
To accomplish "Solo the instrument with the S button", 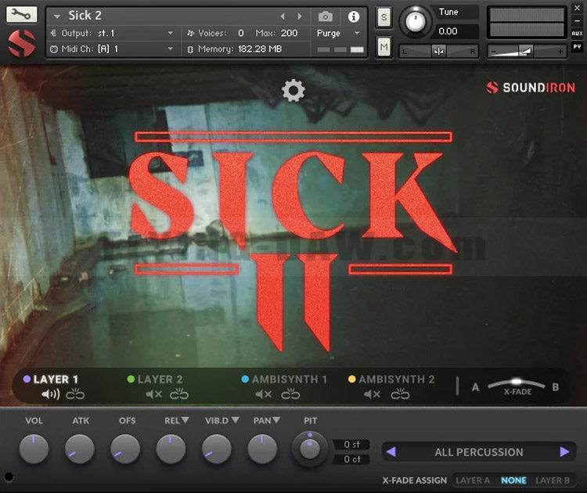I will point(384,17).
